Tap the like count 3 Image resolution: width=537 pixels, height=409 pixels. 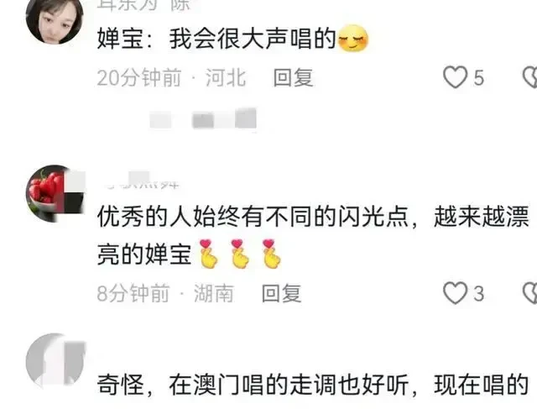click(479, 294)
